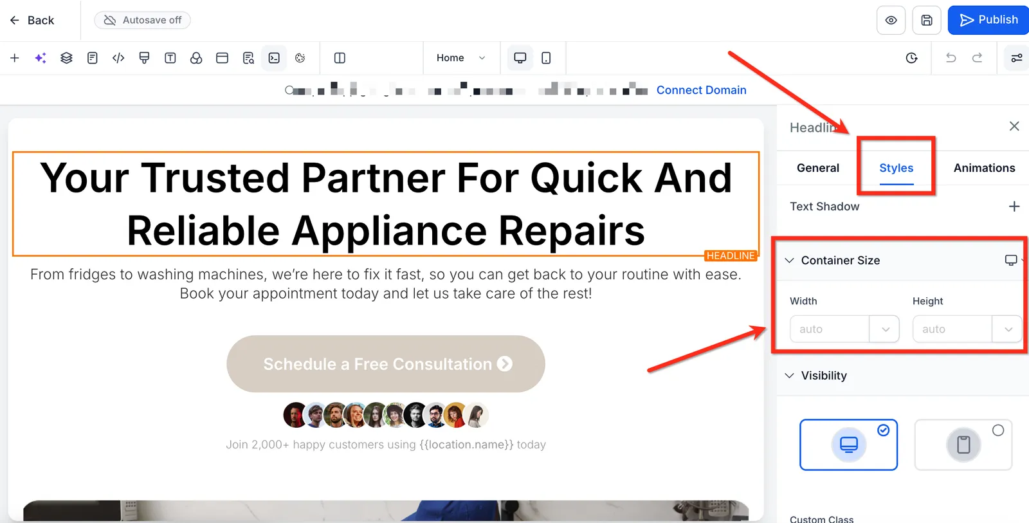Switch canvas to mobile view
Image resolution: width=1029 pixels, height=523 pixels.
coord(546,58)
